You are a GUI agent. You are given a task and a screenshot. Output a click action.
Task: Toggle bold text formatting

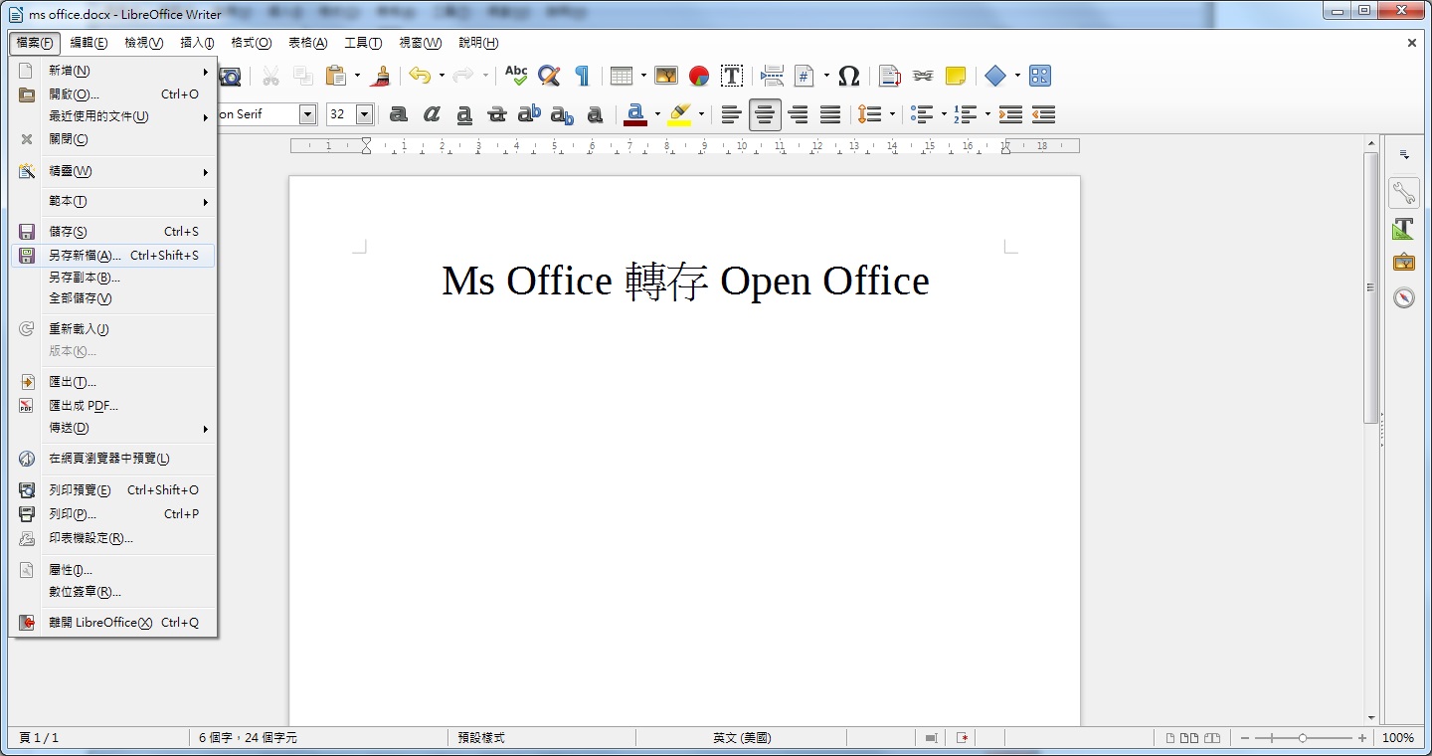click(398, 114)
